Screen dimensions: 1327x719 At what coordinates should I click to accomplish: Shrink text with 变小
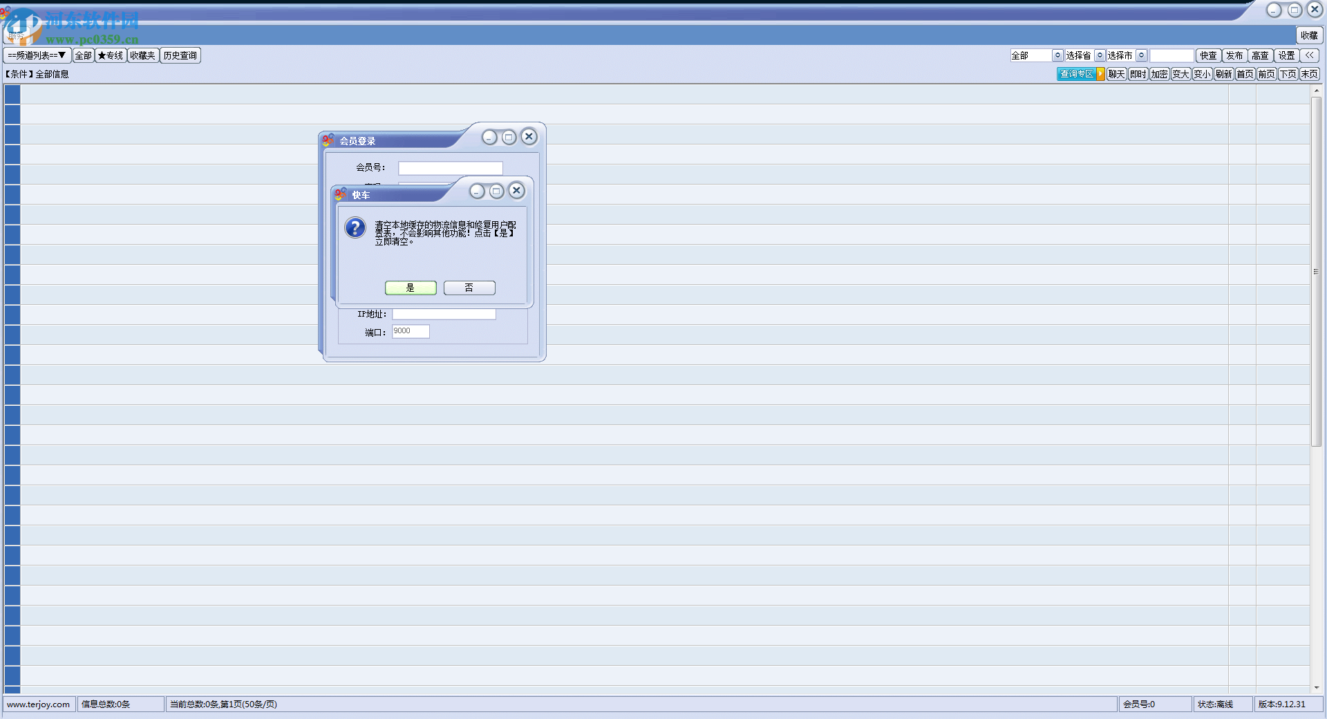coord(1203,74)
